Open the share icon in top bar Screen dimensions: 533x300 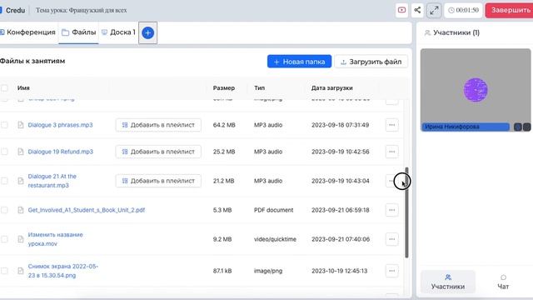point(417,10)
